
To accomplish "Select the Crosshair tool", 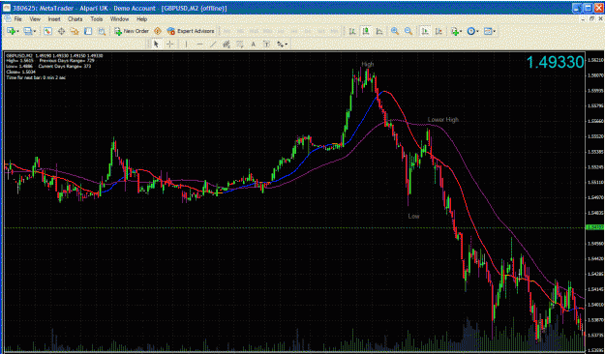I will point(169,44).
